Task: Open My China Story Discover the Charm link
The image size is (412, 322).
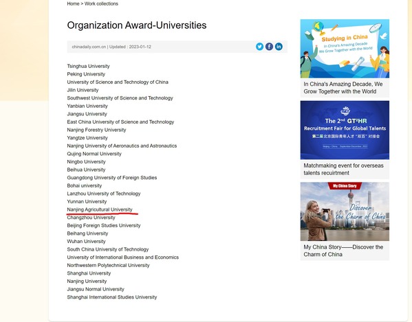Action: 343,251
